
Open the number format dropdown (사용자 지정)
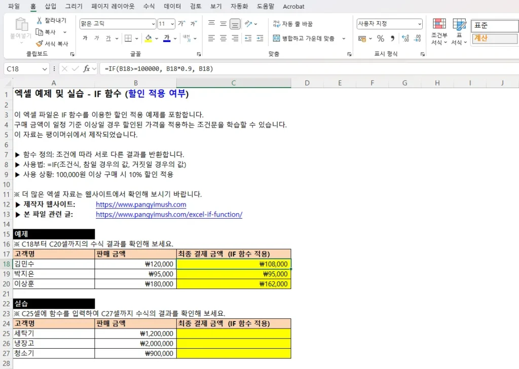click(419, 24)
